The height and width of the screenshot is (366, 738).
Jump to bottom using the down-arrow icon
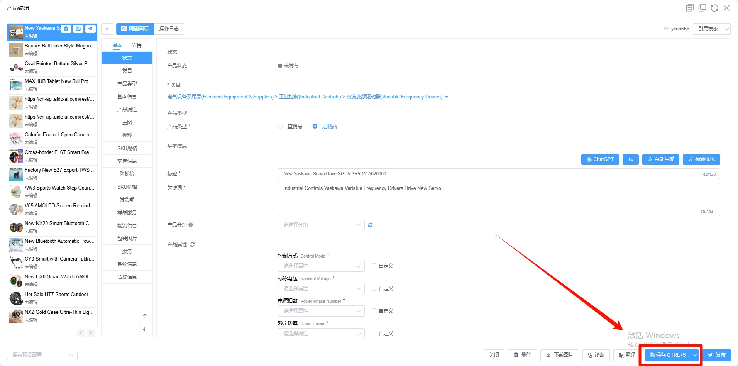(145, 329)
